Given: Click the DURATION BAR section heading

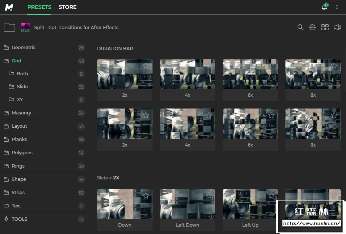Looking at the screenshot, I should (115, 48).
